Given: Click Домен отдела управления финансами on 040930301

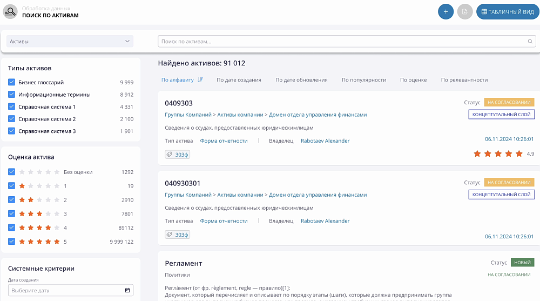Looking at the screenshot, I should tap(318, 195).
